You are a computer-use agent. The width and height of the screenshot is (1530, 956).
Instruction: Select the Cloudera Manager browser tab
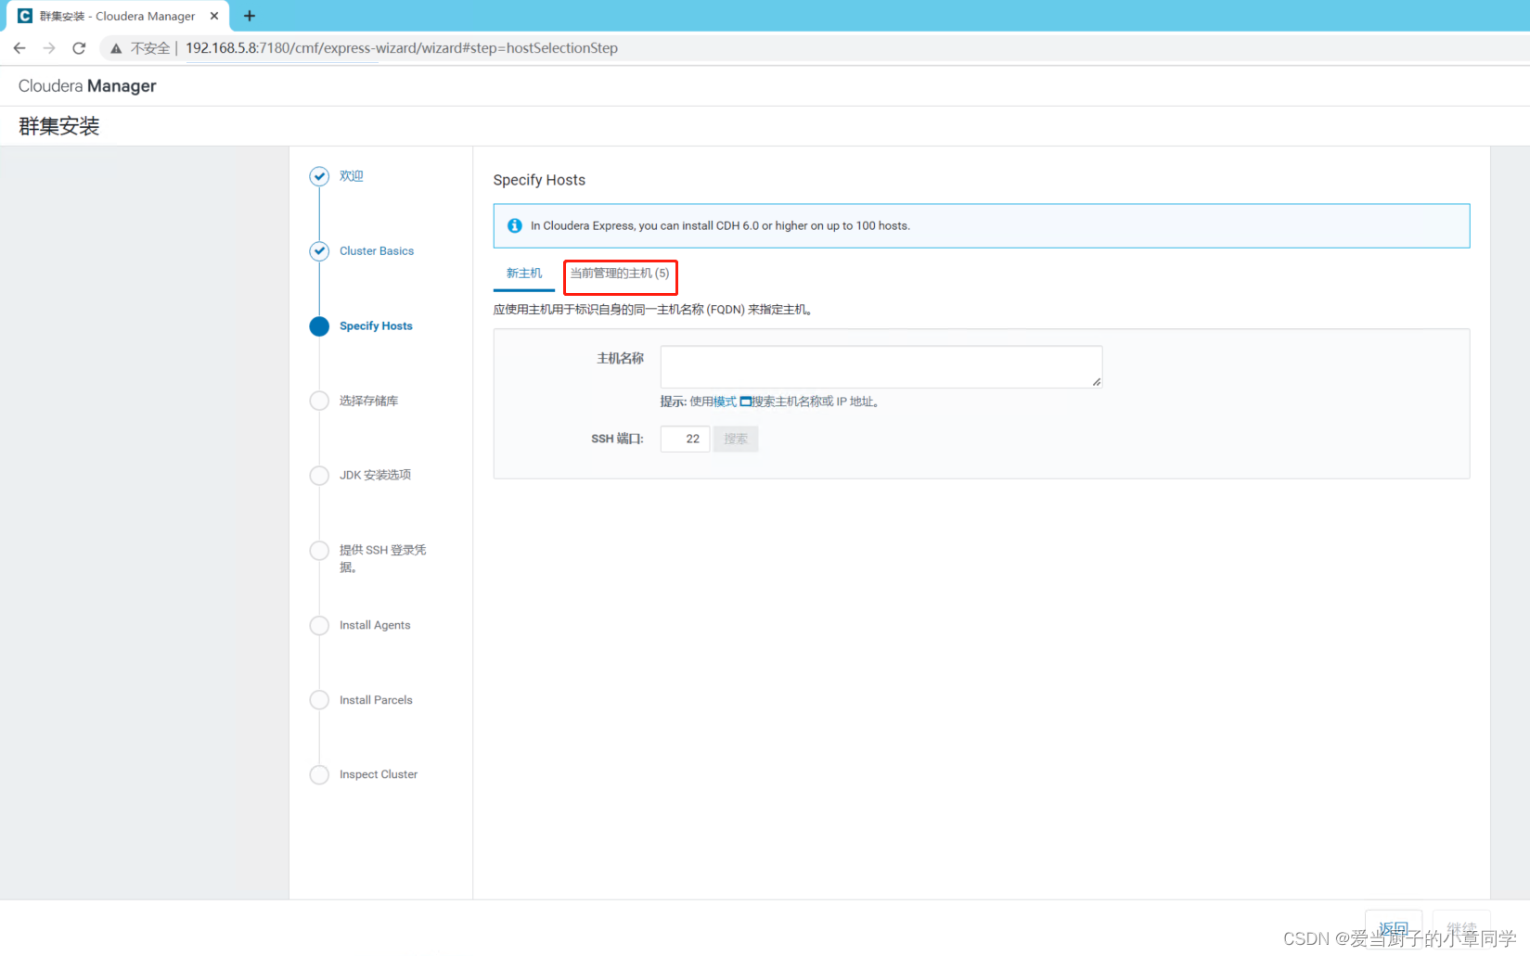pyautogui.click(x=116, y=16)
